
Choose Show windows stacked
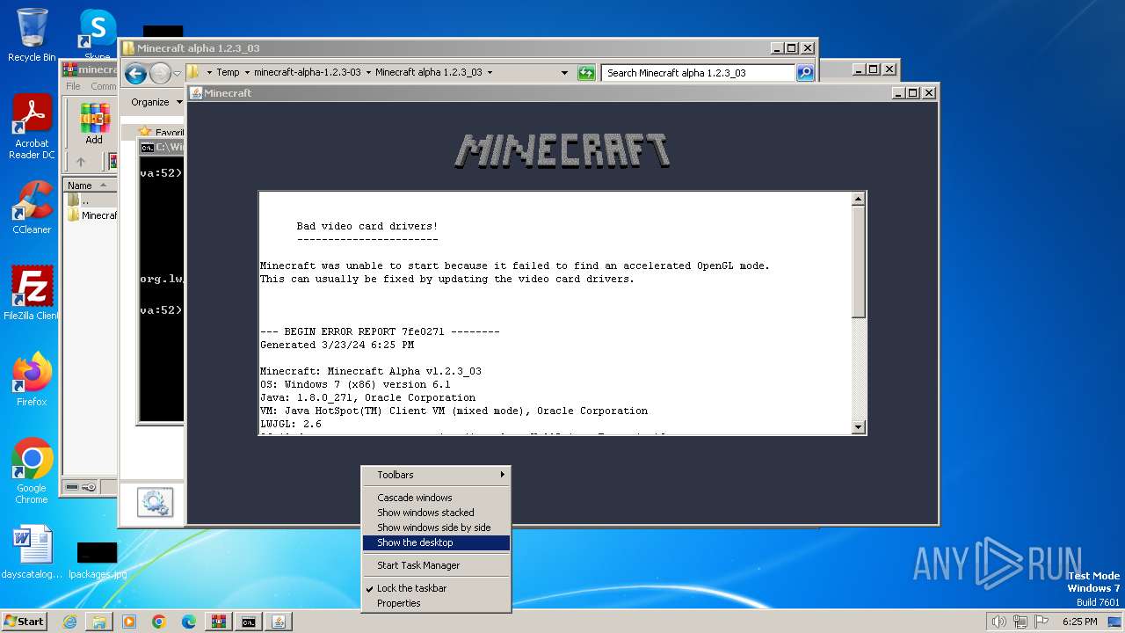point(436,513)
